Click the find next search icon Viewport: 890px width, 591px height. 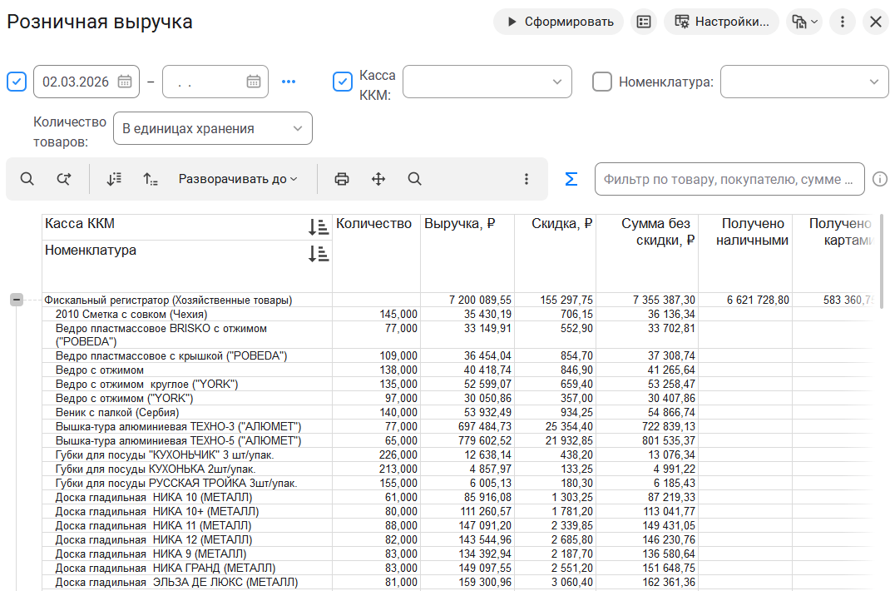click(x=64, y=179)
